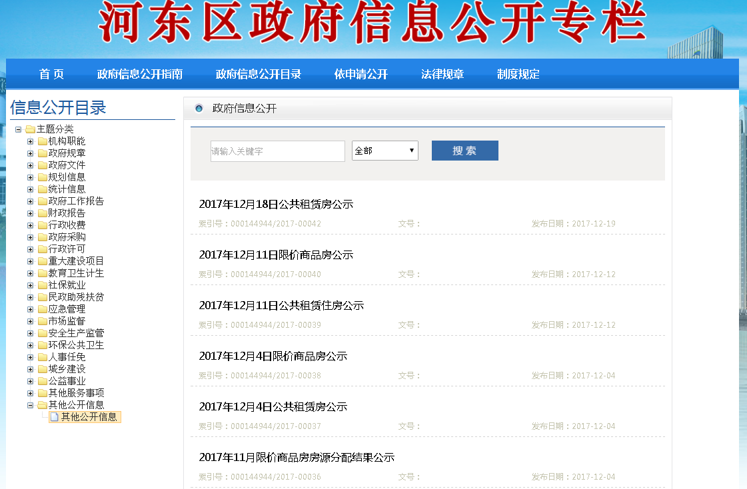Click the folder icon next to 政府采购
The width and height of the screenshot is (747, 489).
(x=43, y=237)
